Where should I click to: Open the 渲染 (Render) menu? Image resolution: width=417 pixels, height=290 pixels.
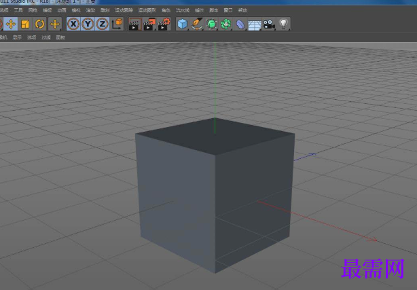(91, 10)
